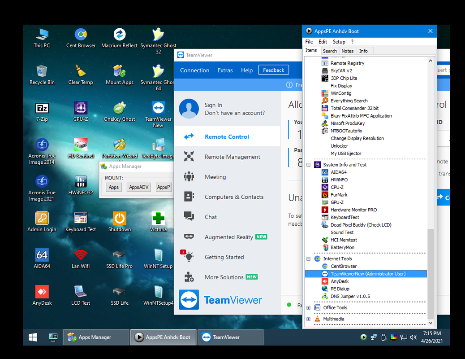Viewport: 465px width, 359px height.
Task: Collapse the System Info and Test group
Action: tap(308, 165)
